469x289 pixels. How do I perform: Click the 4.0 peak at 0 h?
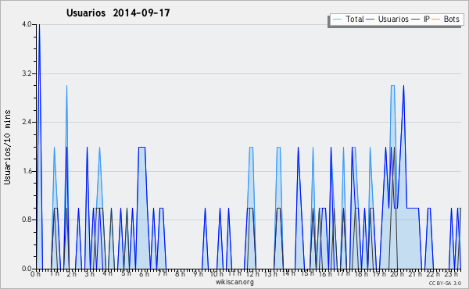[39, 25]
